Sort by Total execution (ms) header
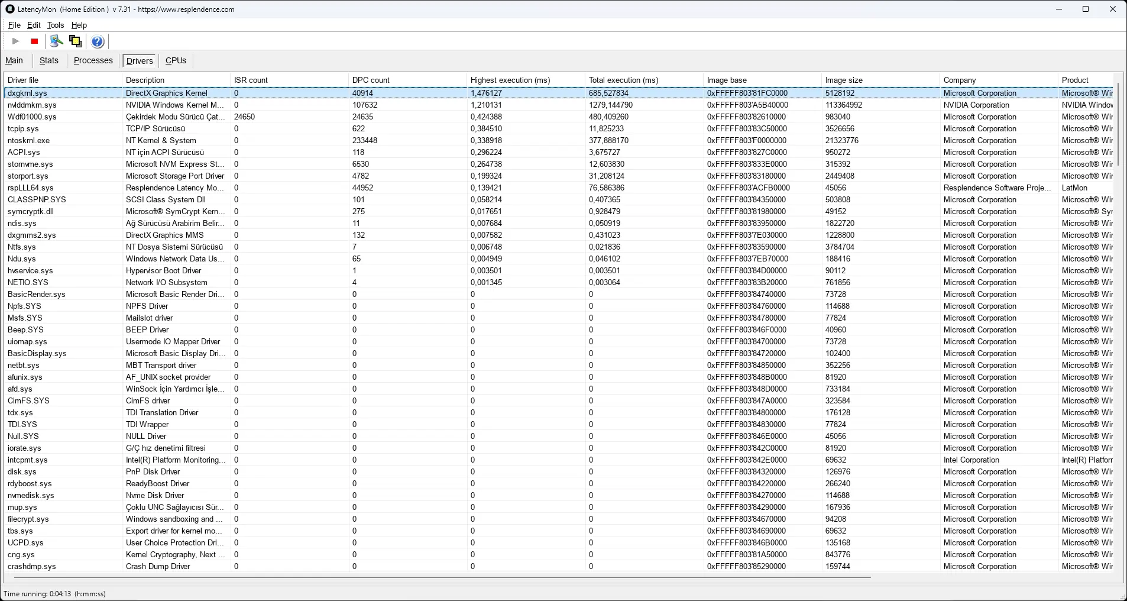 point(644,80)
